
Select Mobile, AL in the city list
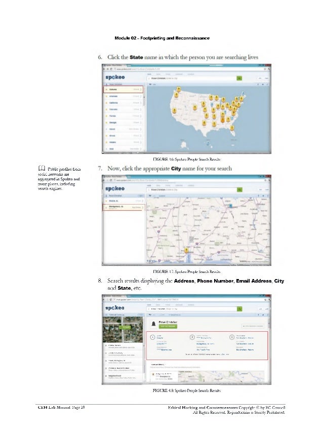[123, 201]
